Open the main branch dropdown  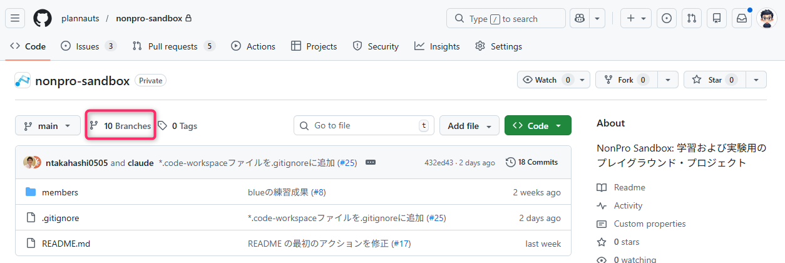tap(48, 126)
